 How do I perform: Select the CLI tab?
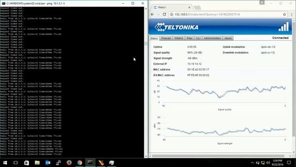pyautogui.click(x=198, y=38)
